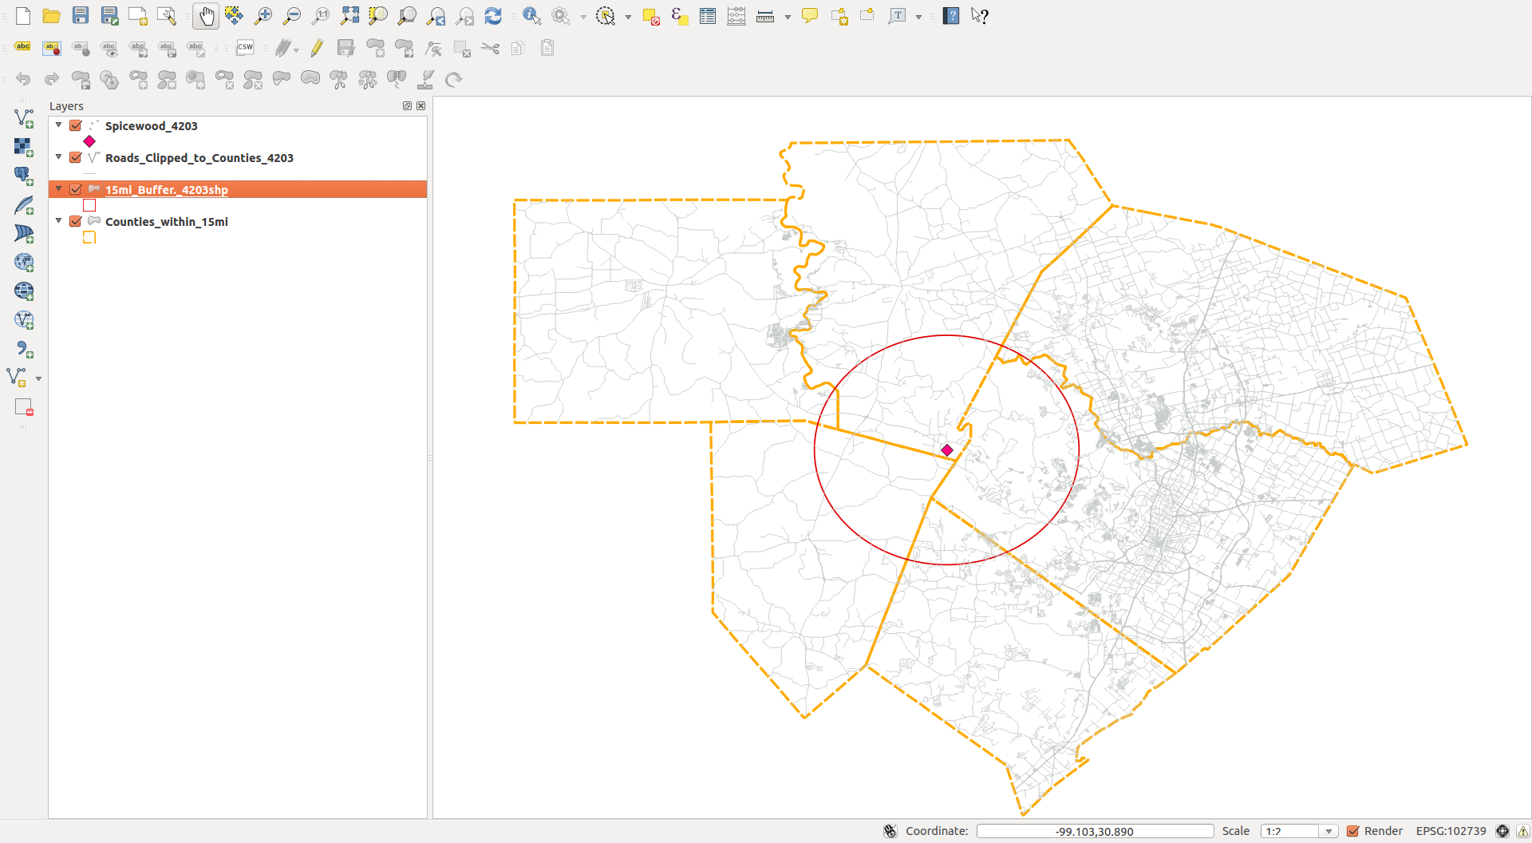Image resolution: width=1532 pixels, height=843 pixels.
Task: Click the red outline buffer legend symbol
Action: coord(89,205)
